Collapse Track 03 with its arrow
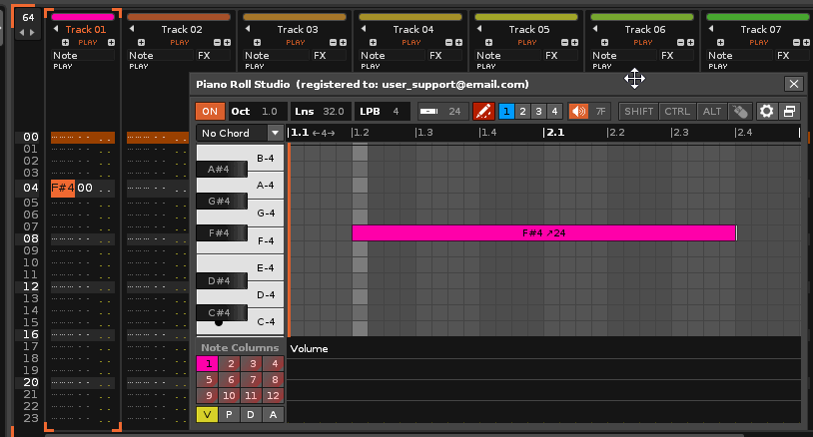Image resolution: width=813 pixels, height=437 pixels. point(248,29)
